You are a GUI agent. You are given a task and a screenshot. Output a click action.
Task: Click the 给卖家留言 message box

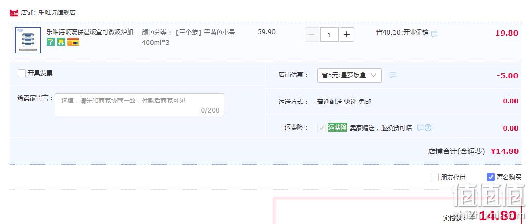[140, 105]
